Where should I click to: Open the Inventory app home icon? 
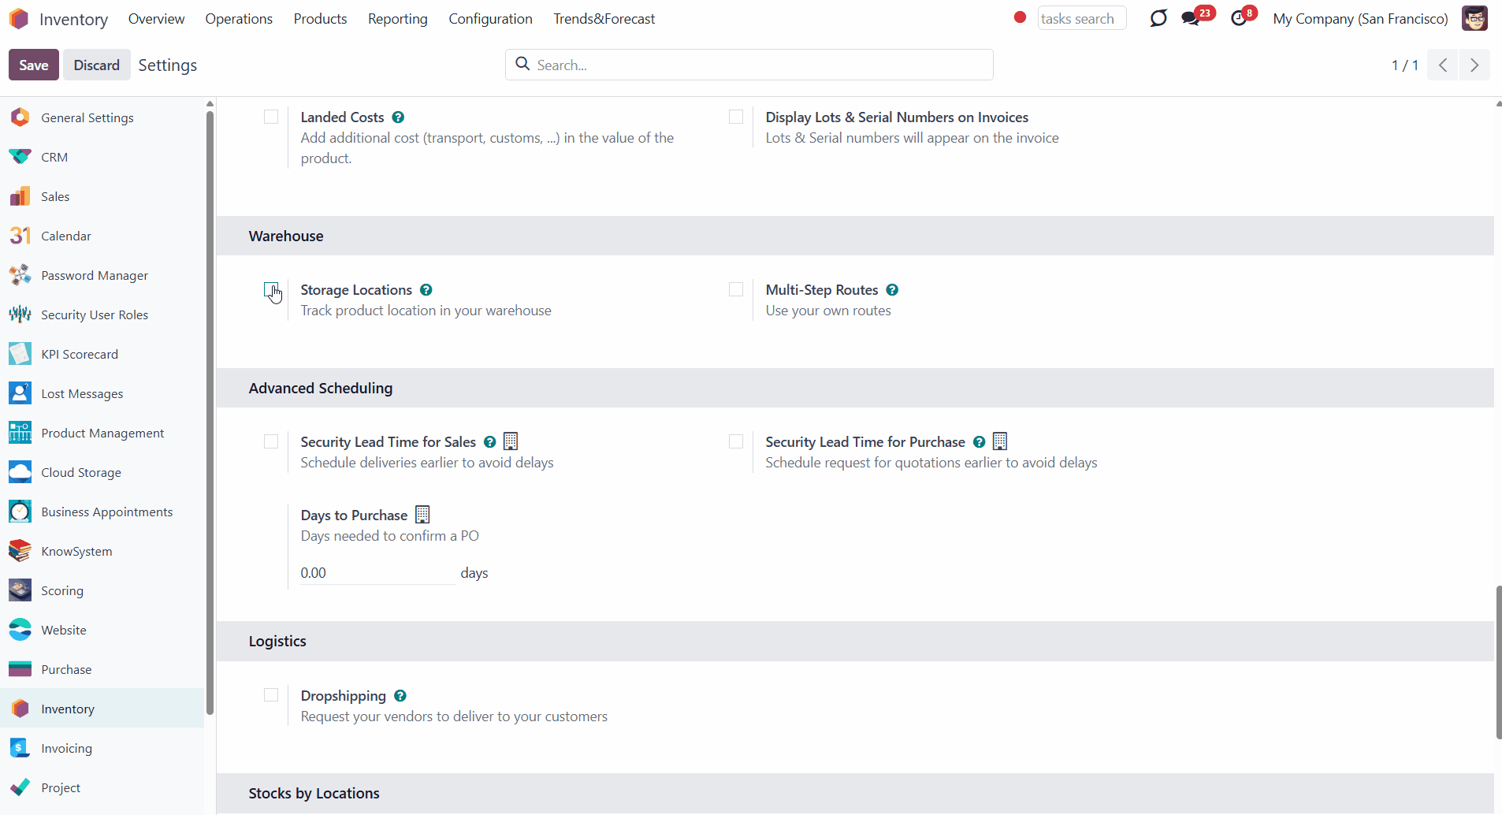19,18
